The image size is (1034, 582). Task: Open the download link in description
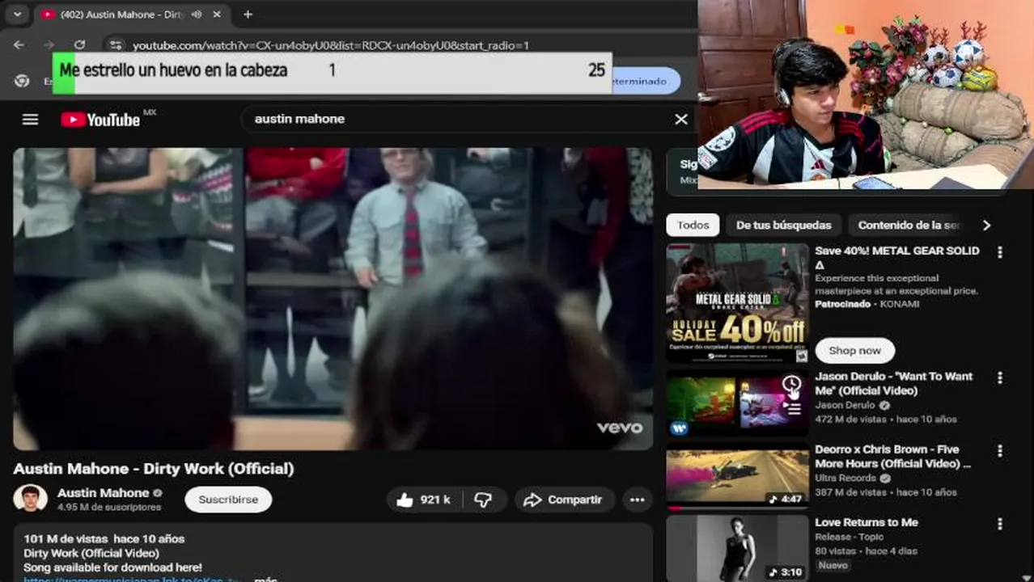click(133, 579)
